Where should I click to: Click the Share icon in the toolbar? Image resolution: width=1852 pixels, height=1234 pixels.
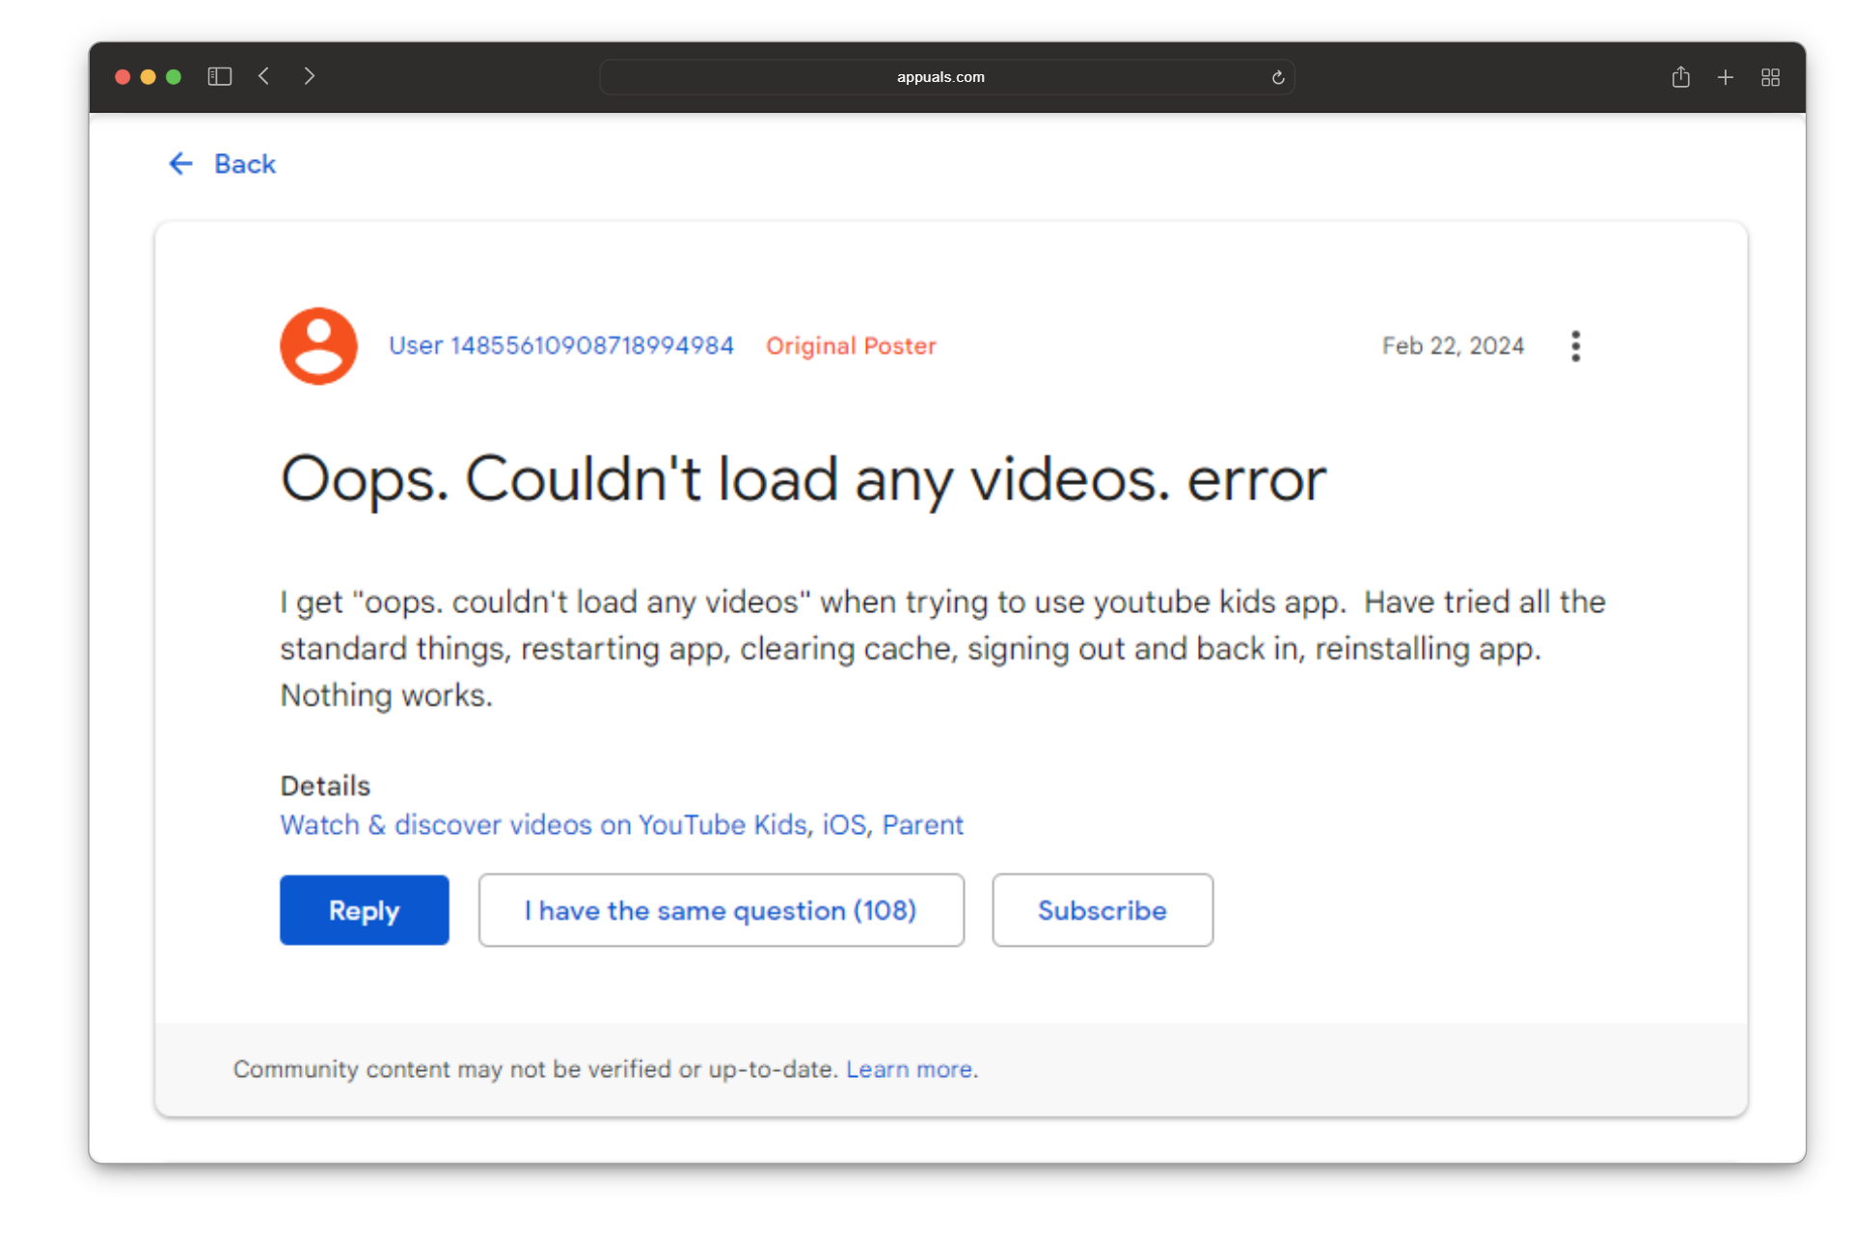point(1680,76)
